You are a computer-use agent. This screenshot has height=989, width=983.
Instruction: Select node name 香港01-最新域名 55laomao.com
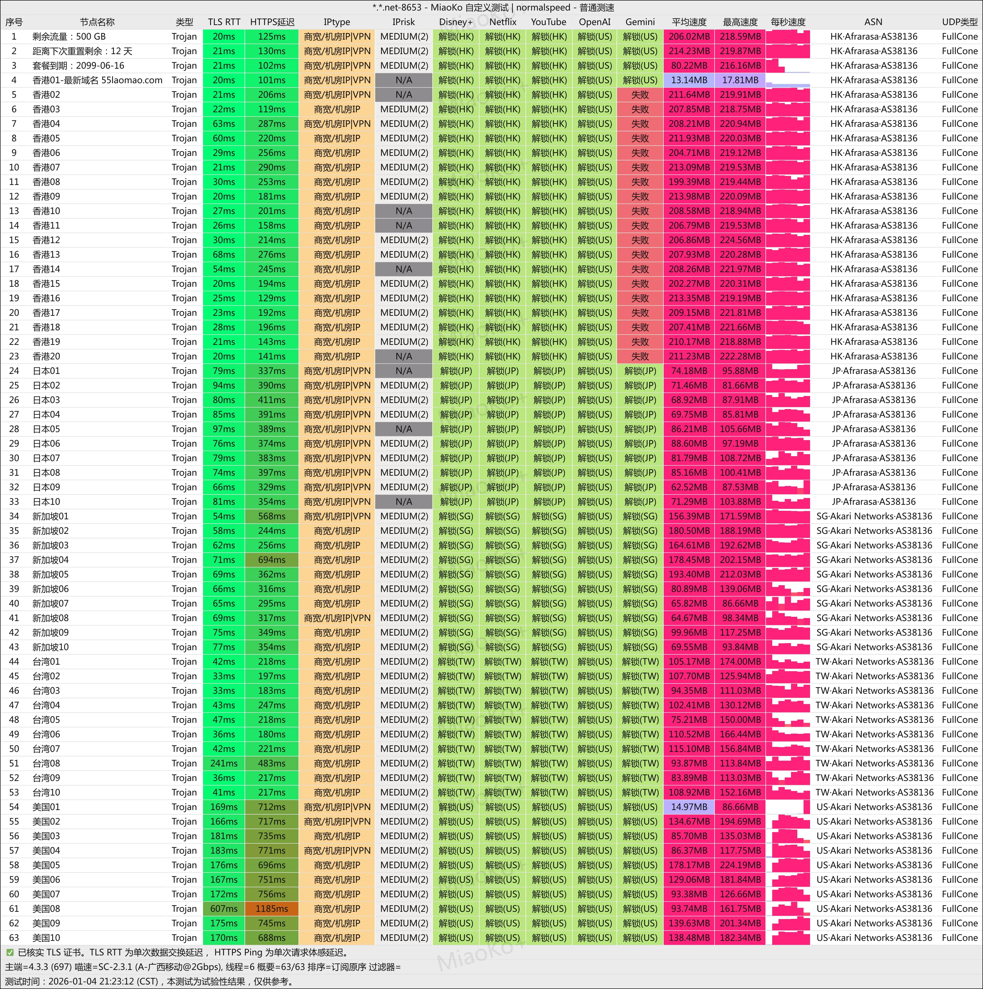97,80
